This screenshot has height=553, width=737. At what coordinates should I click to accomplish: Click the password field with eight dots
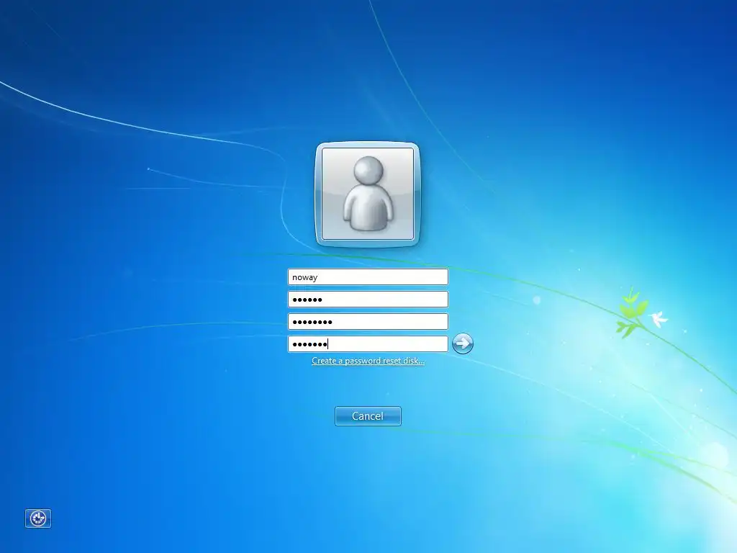point(368,322)
